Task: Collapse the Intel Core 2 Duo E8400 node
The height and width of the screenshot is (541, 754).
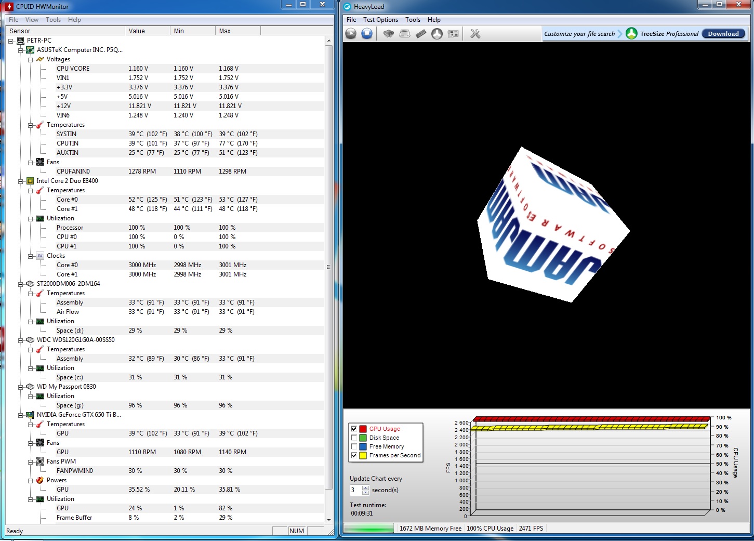Action: pos(21,181)
